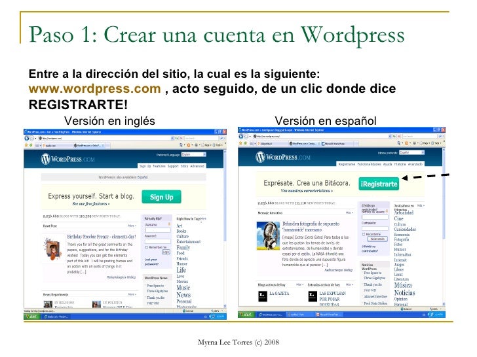Click the Start button in the English window taskbar

point(31,316)
